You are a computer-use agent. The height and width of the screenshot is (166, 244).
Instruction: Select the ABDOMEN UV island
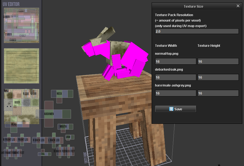49,114
